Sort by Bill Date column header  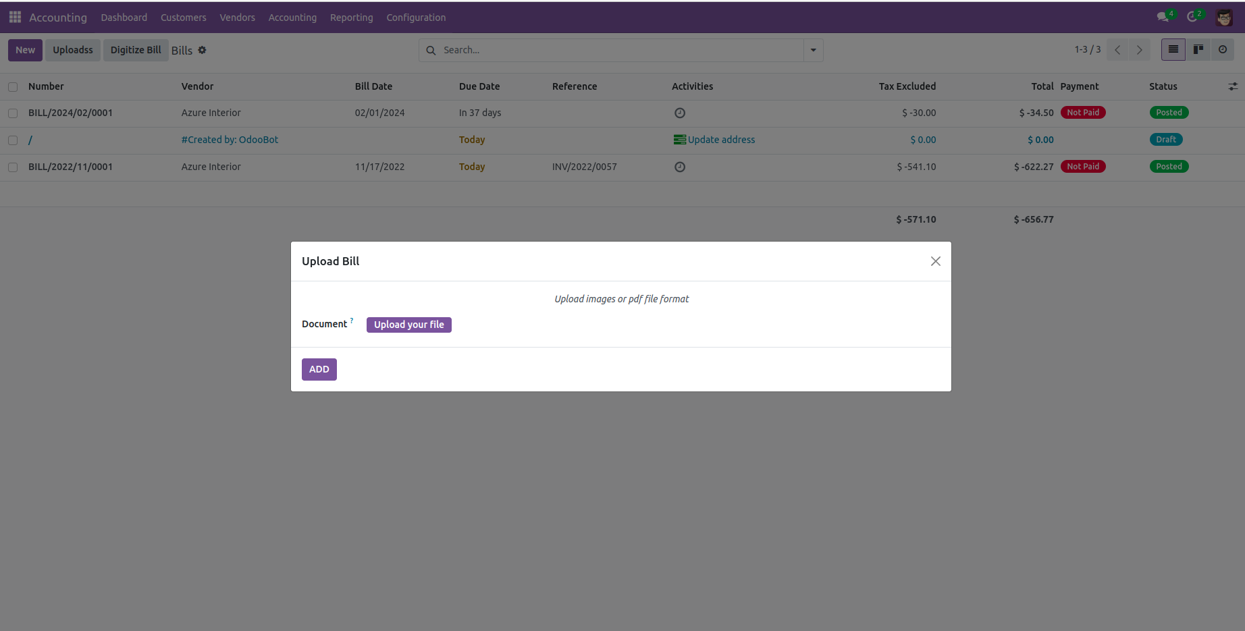pyautogui.click(x=373, y=86)
